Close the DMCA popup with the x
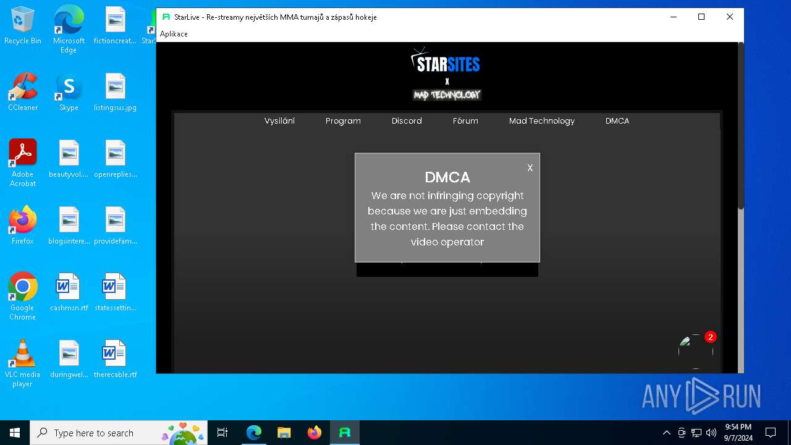This screenshot has width=791, height=445. click(x=530, y=168)
